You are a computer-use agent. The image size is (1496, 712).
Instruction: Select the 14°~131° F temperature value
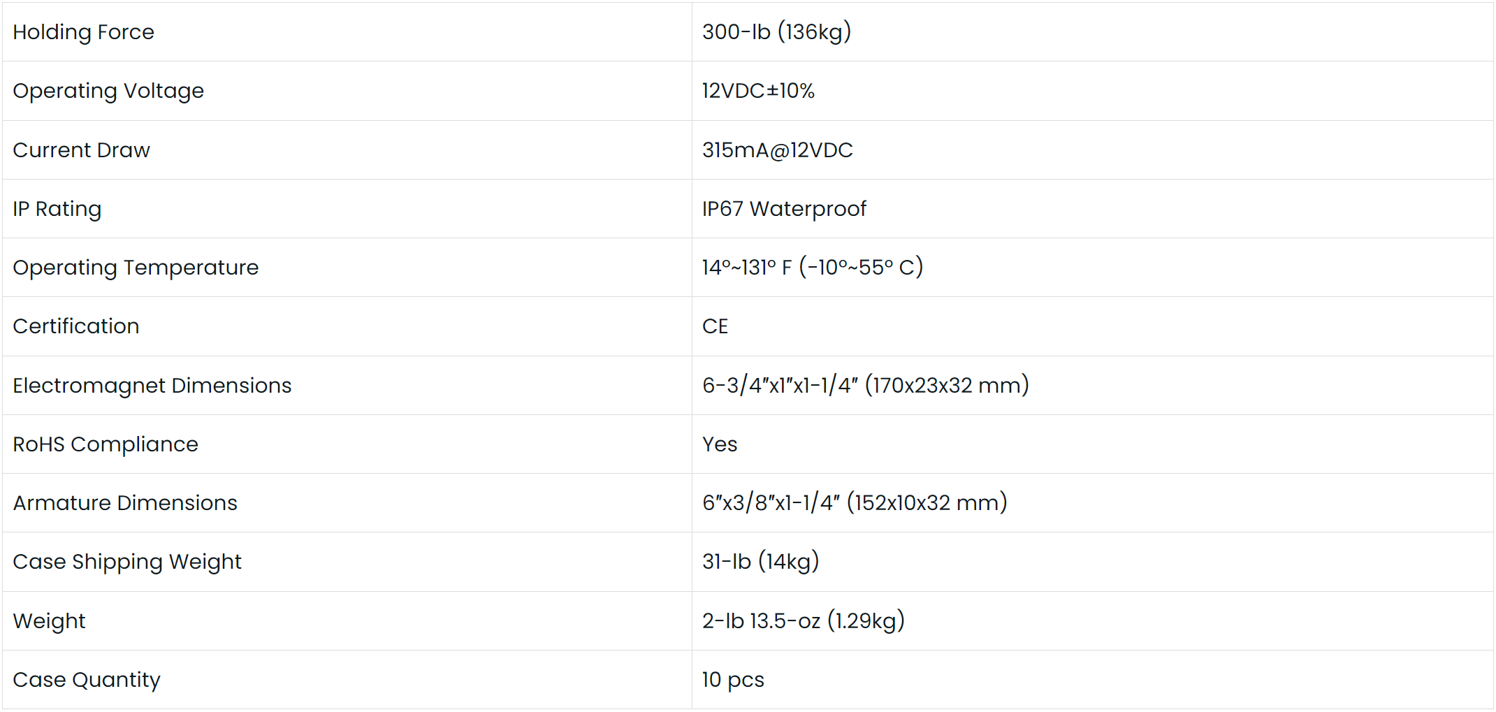click(813, 268)
